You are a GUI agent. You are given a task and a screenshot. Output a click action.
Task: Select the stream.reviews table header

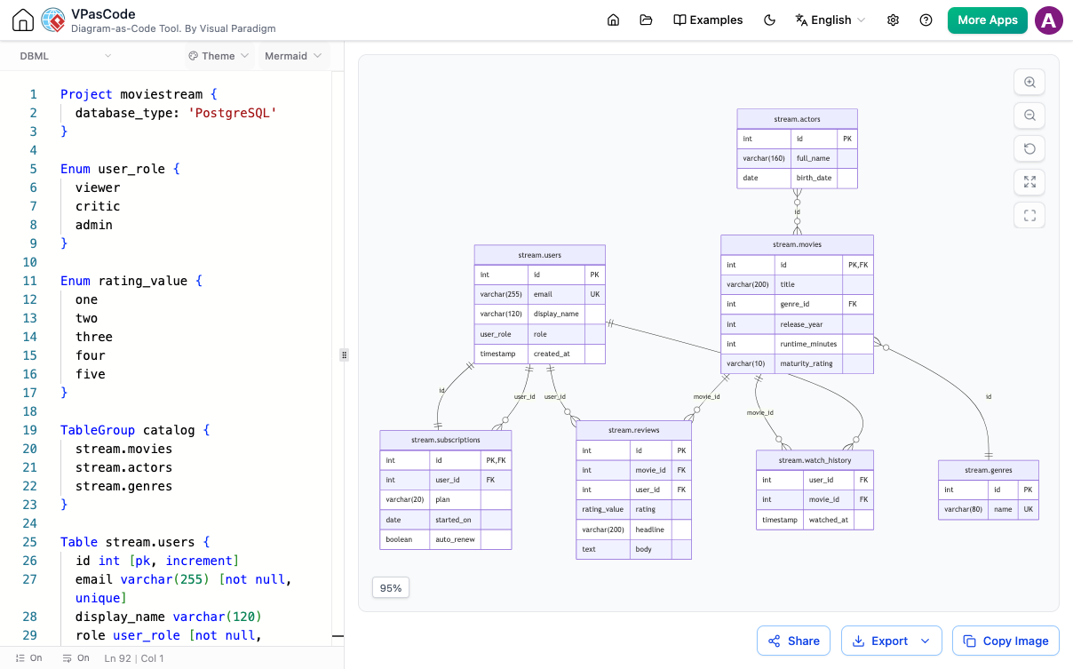[633, 430]
